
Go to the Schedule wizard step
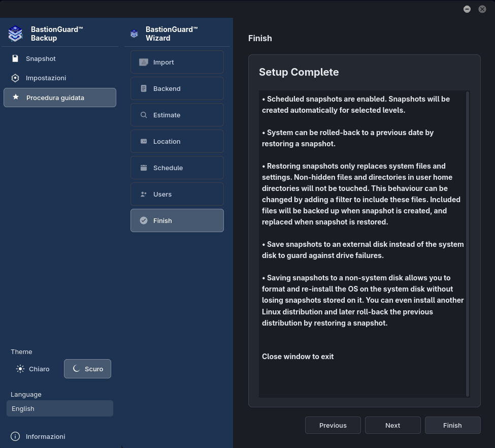(177, 168)
